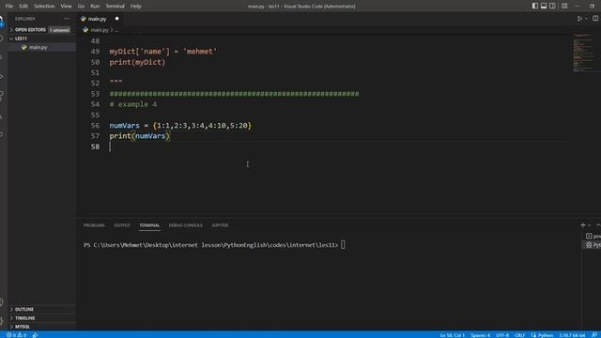Click the unsaved dot on main.py tab
Image resolution: width=601 pixels, height=338 pixels.
(x=116, y=19)
